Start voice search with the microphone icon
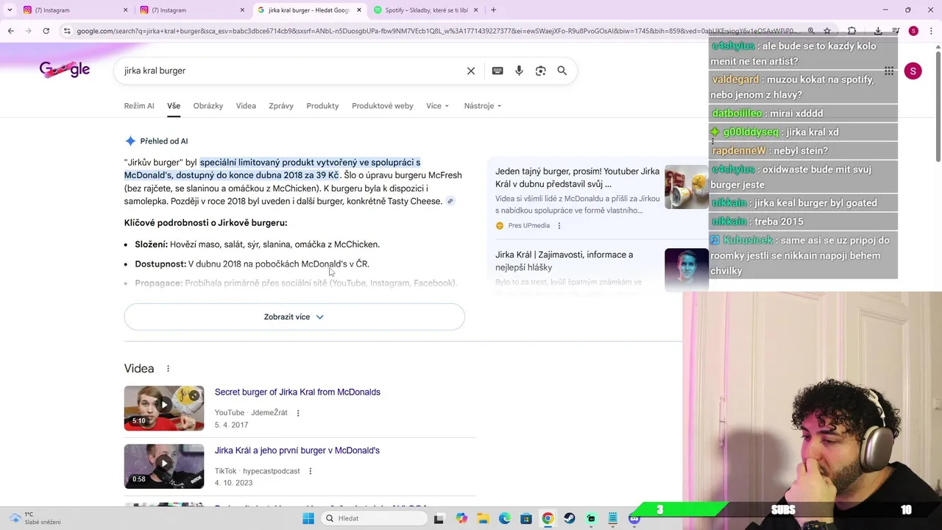Image resolution: width=942 pixels, height=530 pixels. coord(519,71)
